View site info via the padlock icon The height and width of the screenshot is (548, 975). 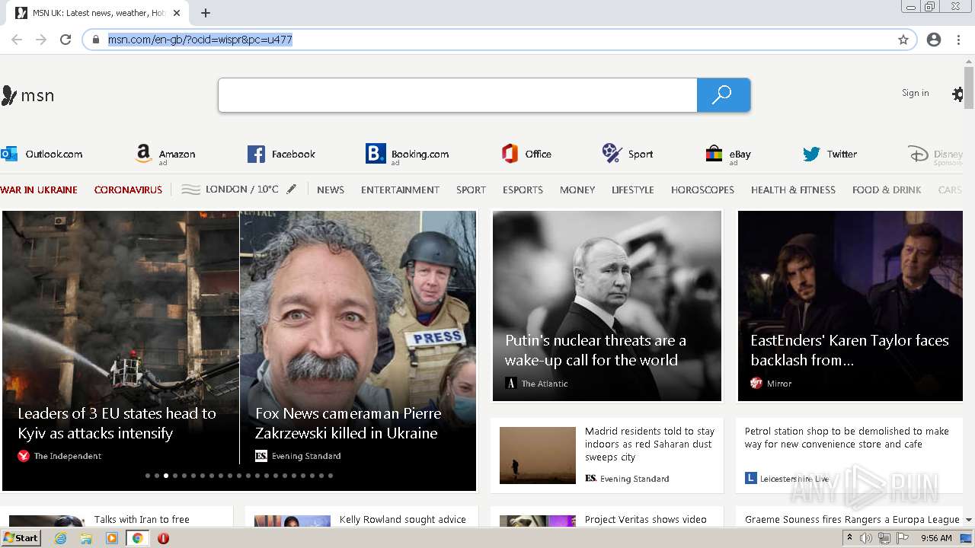point(96,40)
